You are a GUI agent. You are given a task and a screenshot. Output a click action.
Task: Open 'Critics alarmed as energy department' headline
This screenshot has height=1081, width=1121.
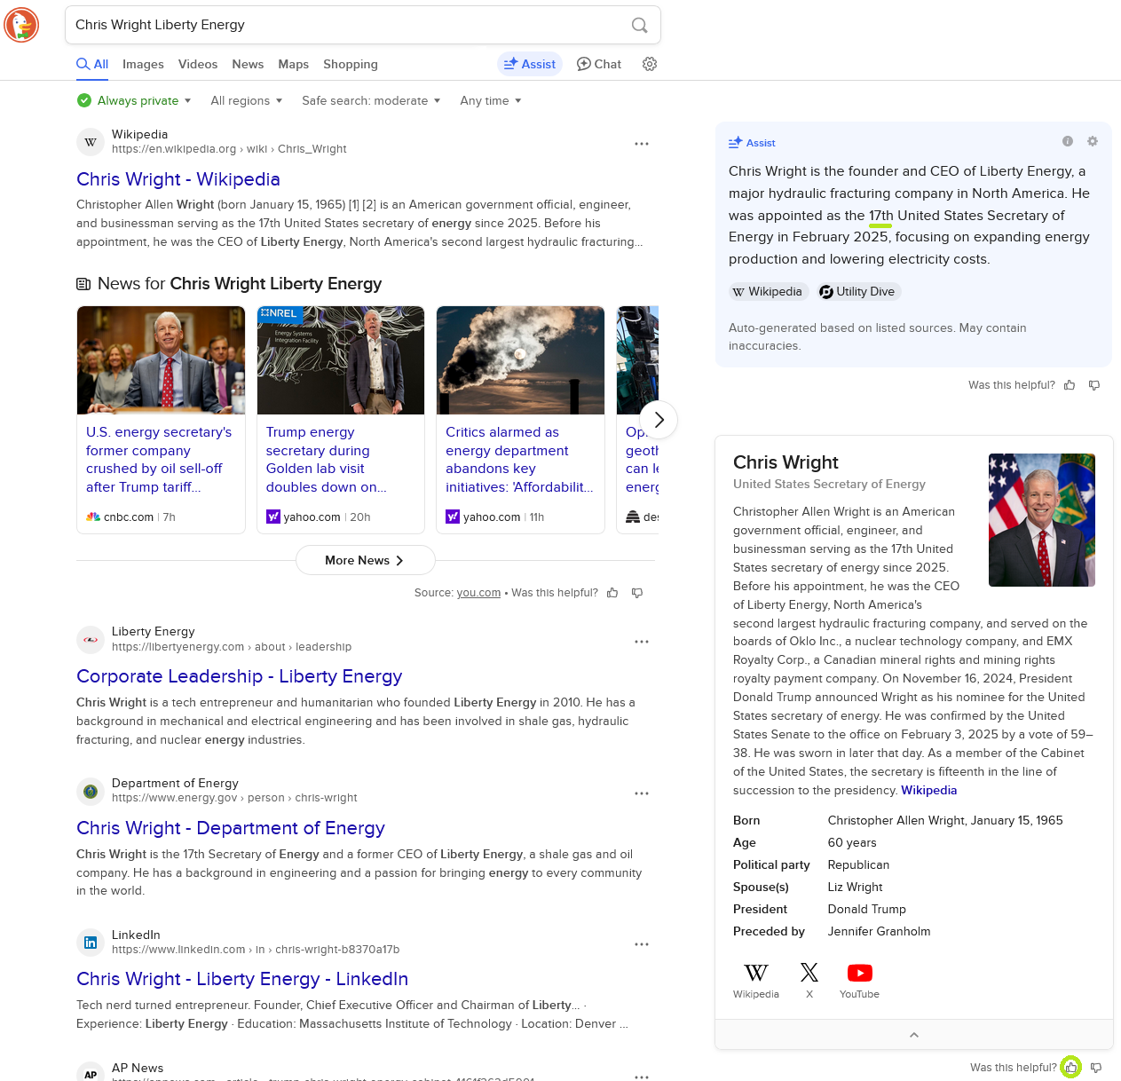[x=519, y=460]
